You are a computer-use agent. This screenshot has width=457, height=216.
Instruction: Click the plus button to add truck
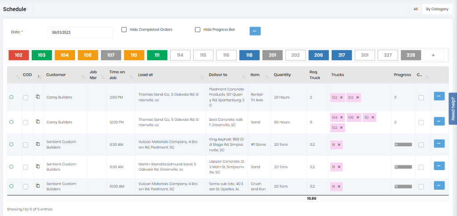[x=433, y=55]
